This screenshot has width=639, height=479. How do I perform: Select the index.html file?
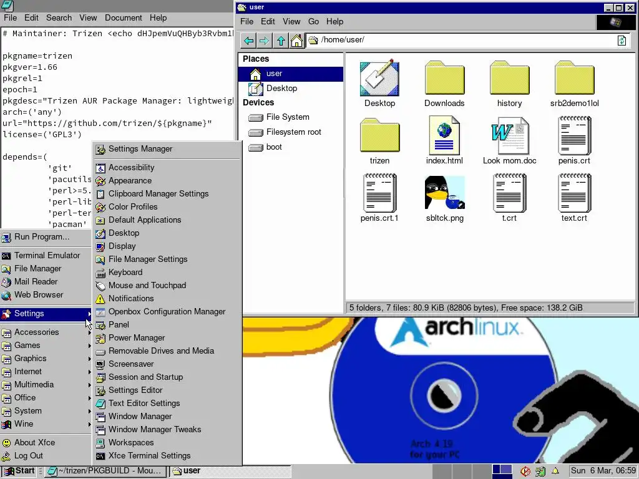click(x=444, y=142)
